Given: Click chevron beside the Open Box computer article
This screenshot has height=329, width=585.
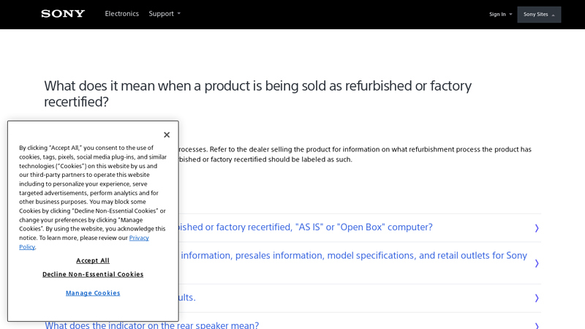Looking at the screenshot, I should pos(537,228).
